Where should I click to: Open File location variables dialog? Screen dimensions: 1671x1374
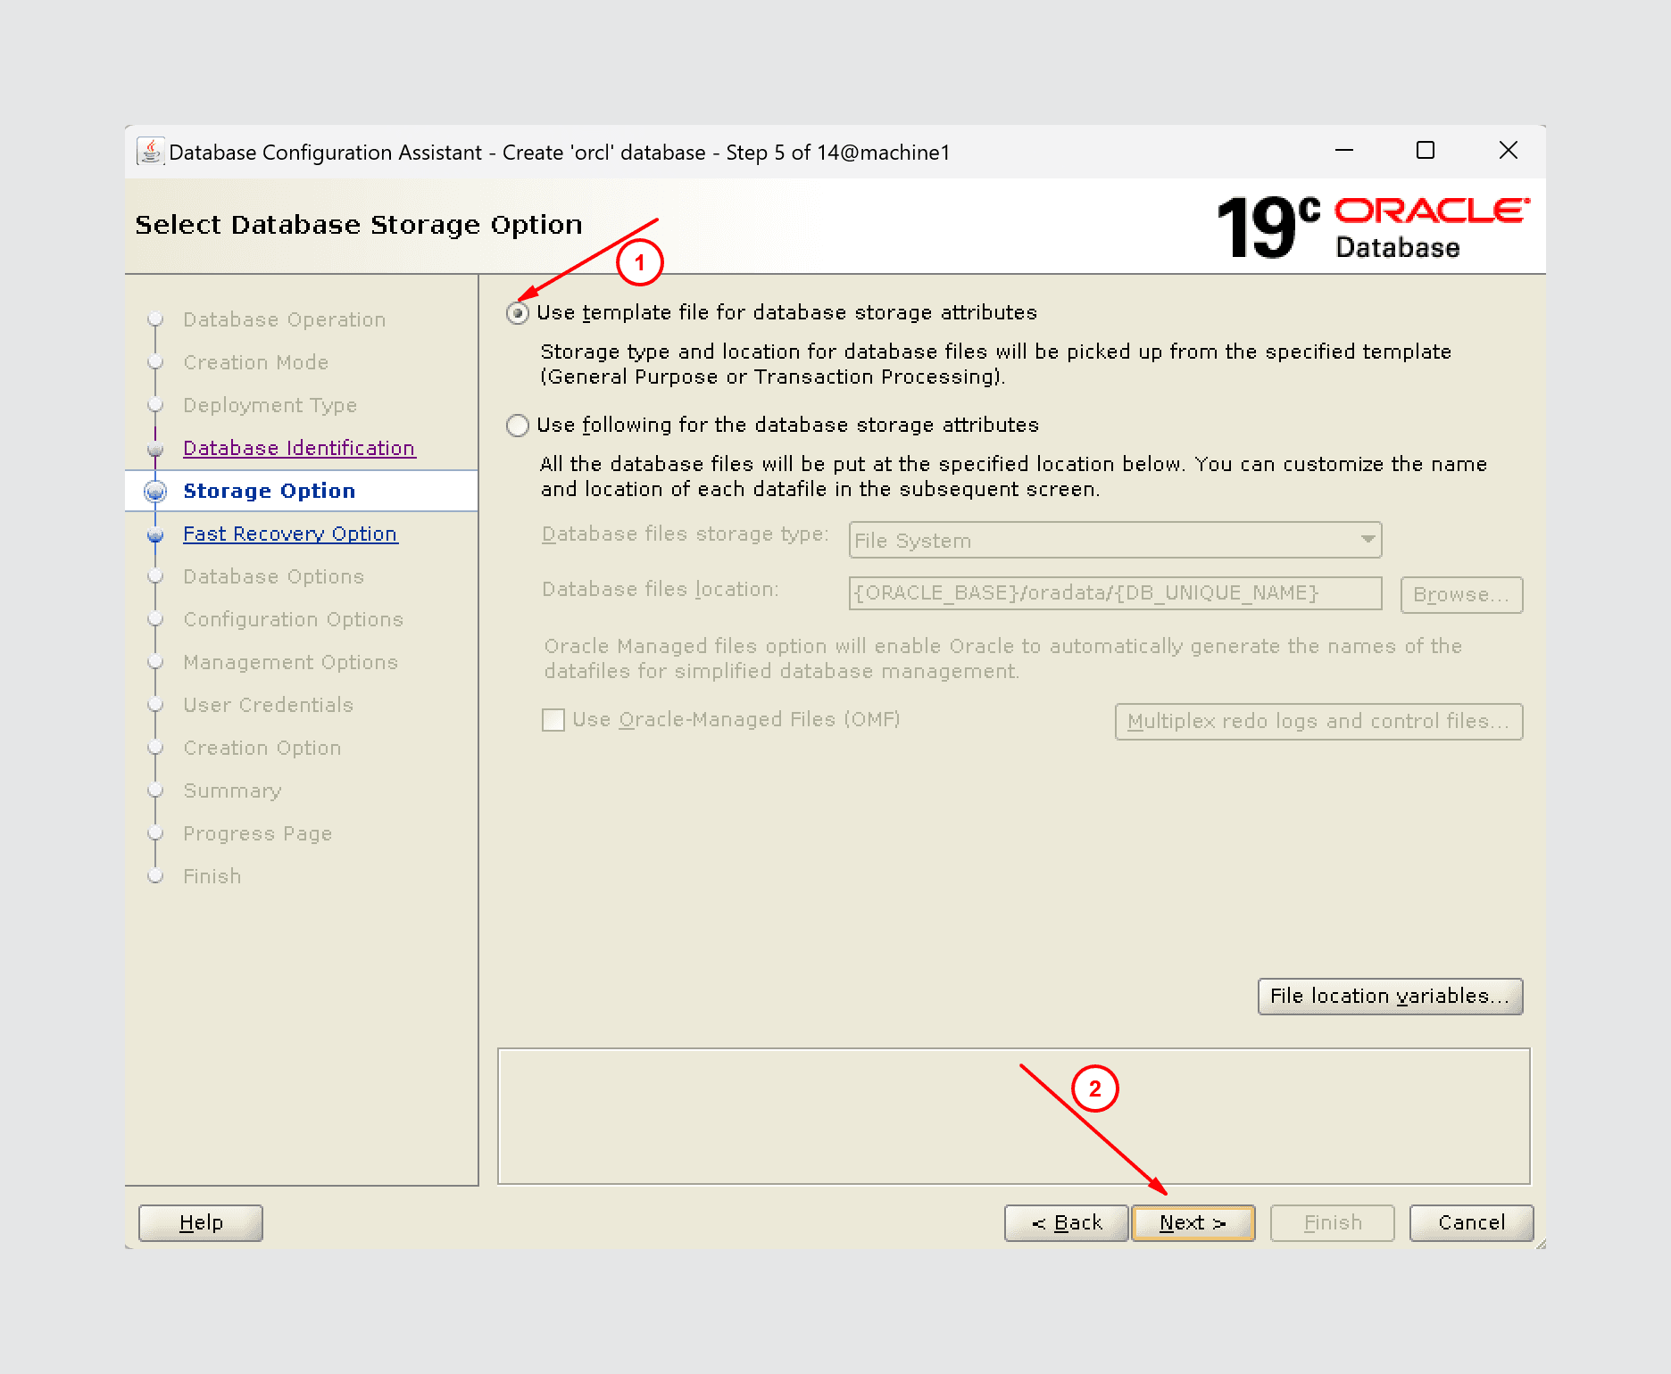1389,997
